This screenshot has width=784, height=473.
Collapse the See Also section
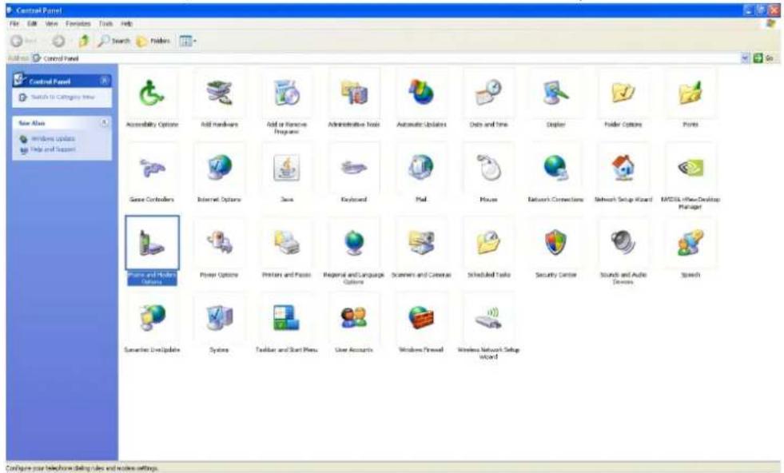click(104, 122)
